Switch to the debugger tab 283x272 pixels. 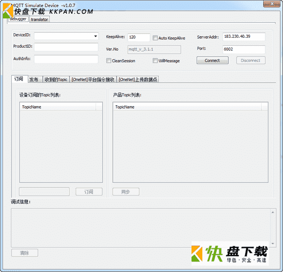(18, 19)
